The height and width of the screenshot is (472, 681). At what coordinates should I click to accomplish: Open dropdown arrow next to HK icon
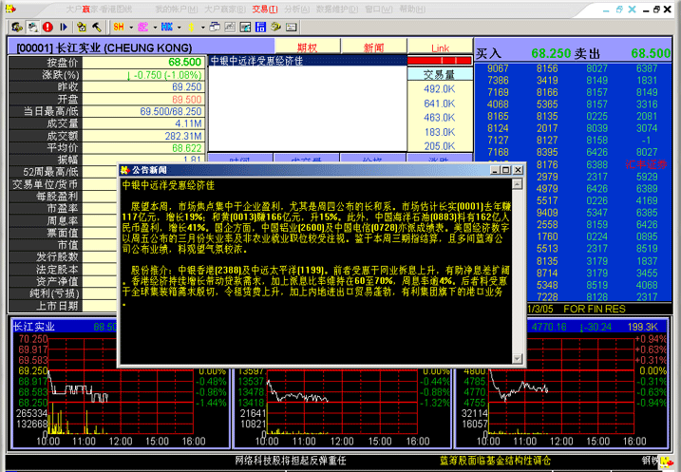click(179, 28)
